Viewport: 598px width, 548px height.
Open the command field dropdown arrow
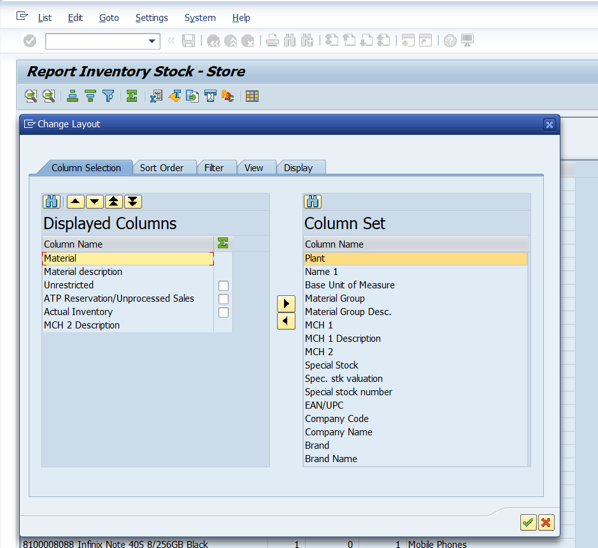152,41
